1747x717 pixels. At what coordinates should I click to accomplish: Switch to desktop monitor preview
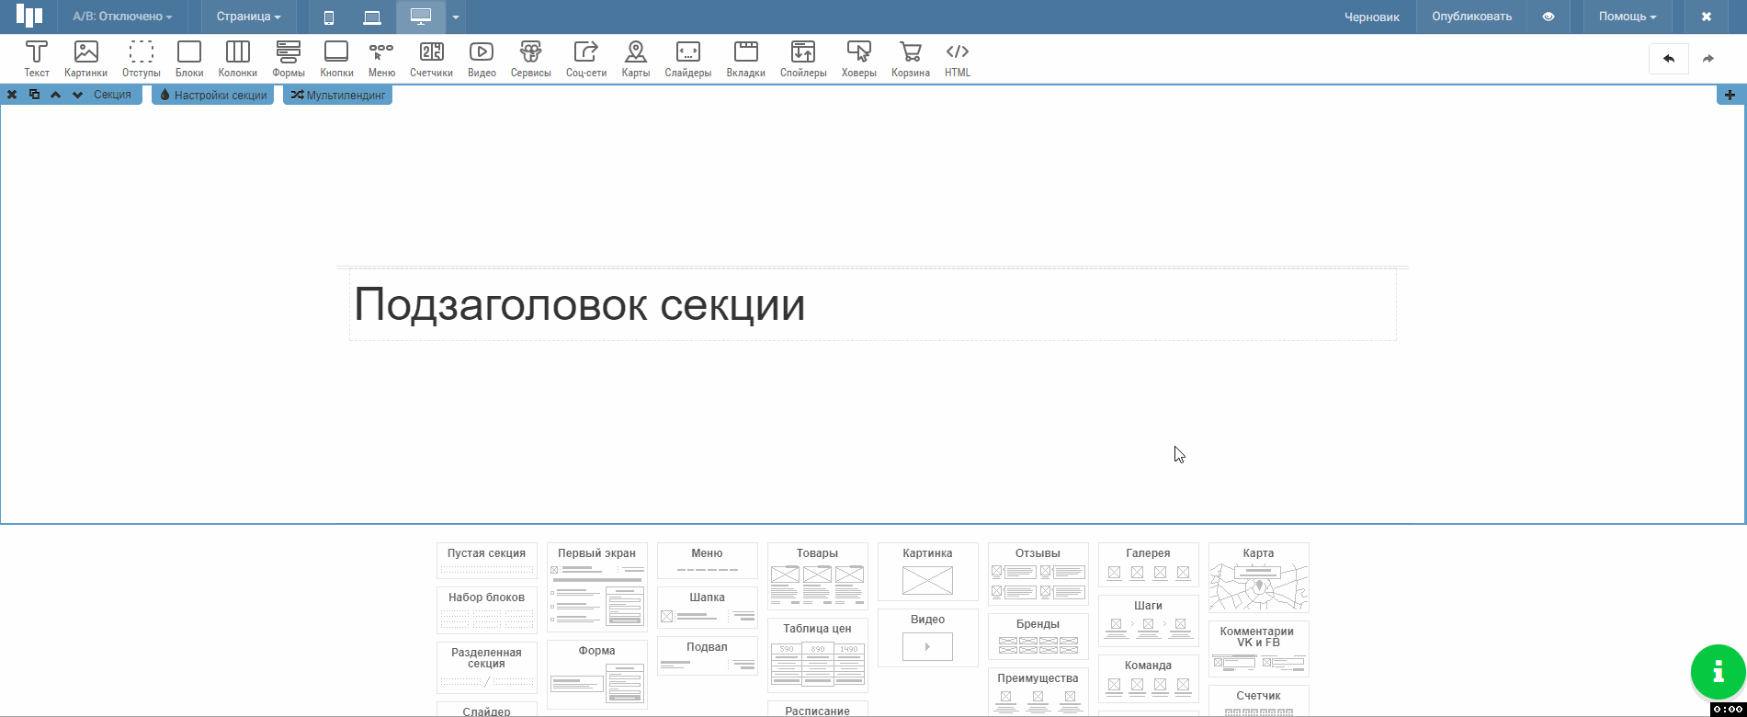[421, 17]
